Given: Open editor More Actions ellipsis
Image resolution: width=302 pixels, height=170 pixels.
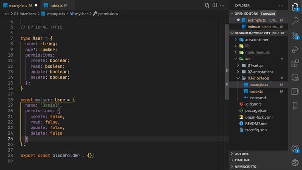Looking at the screenshot, I should click(x=222, y=5).
